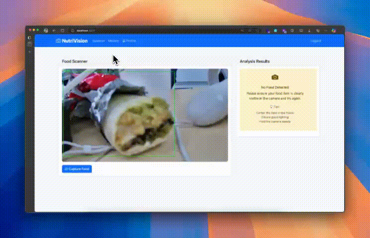The image size is (370, 238).
Task: Open the Profile nav link
Action: (129, 41)
